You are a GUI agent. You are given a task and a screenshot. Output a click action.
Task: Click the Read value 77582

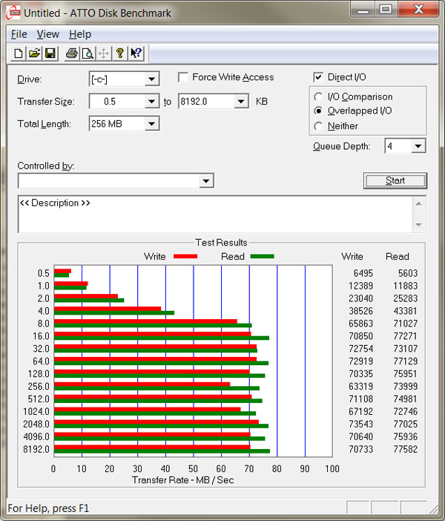pyautogui.click(x=405, y=449)
